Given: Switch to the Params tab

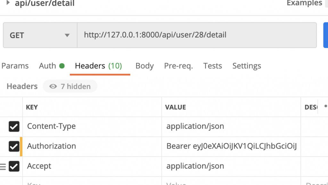Looking at the screenshot, I should point(15,66).
